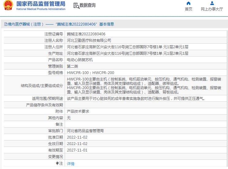Click the 备注 row label
228x169 pixels.
(x=59, y=124)
